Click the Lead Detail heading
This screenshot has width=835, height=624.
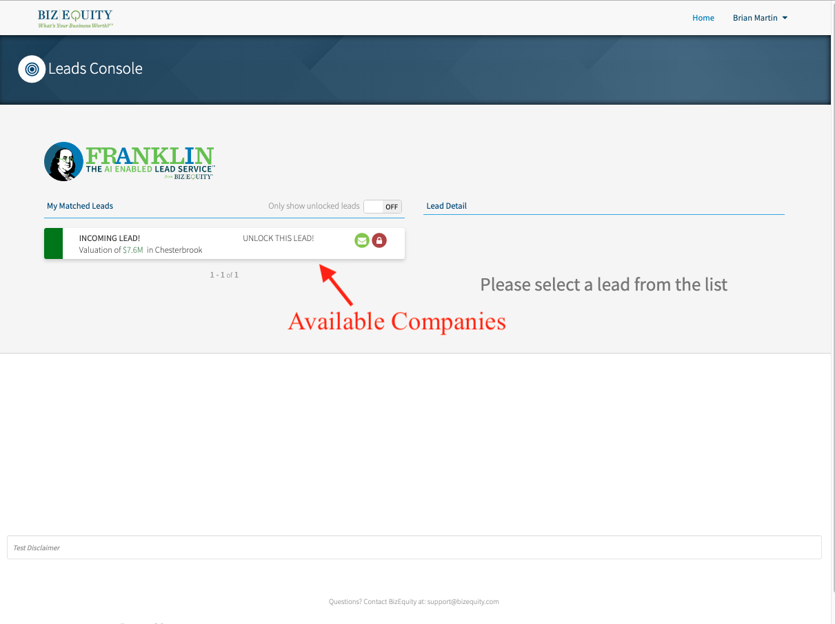point(447,206)
